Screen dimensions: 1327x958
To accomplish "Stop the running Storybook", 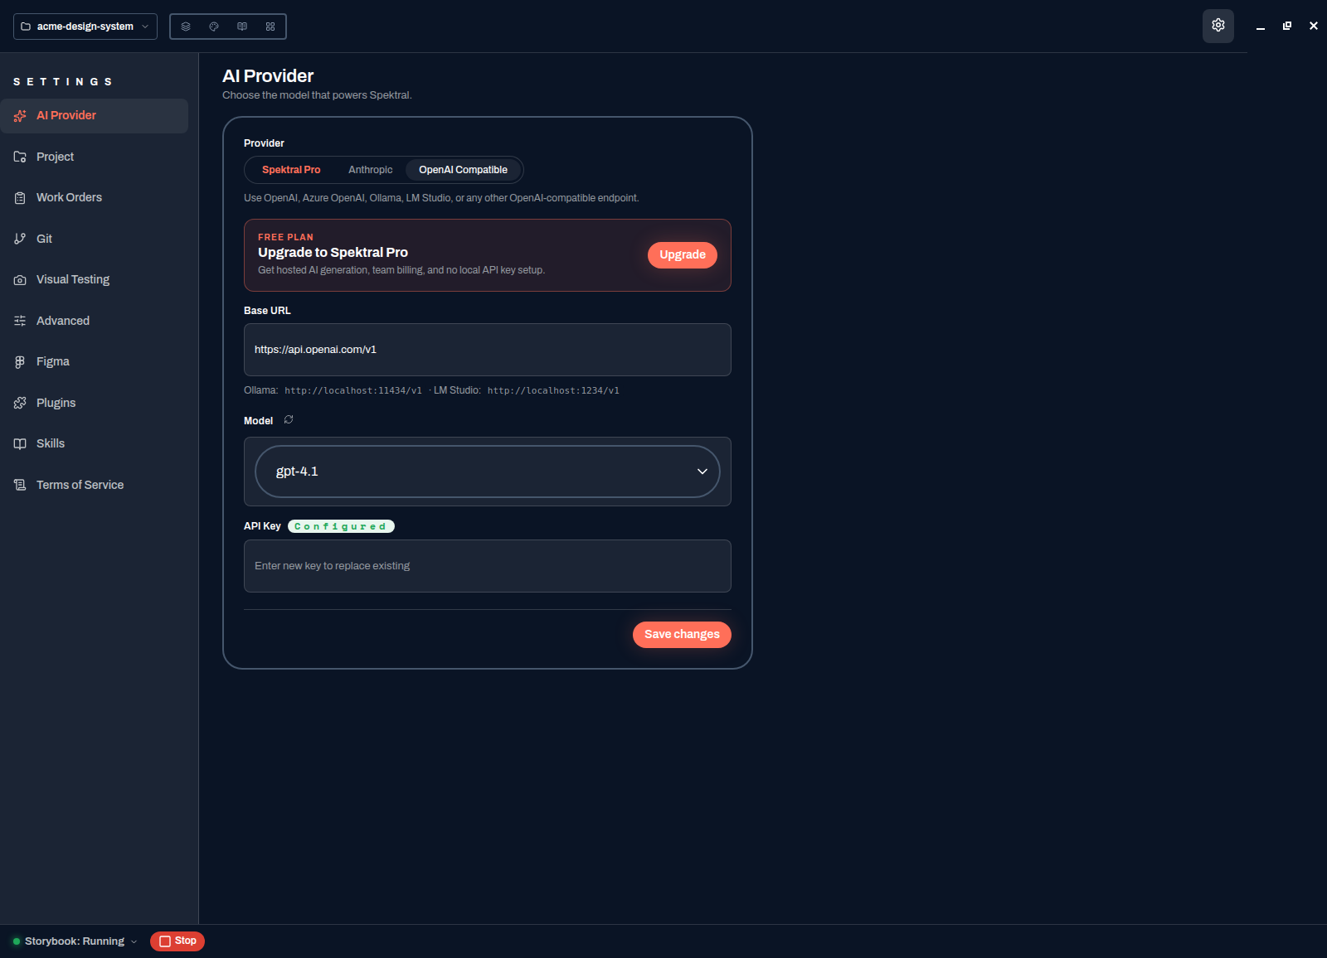I will 177,941.
